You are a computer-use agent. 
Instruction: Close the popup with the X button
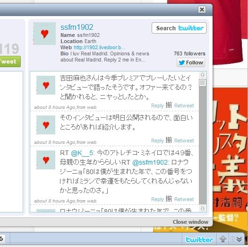click(x=202, y=9)
